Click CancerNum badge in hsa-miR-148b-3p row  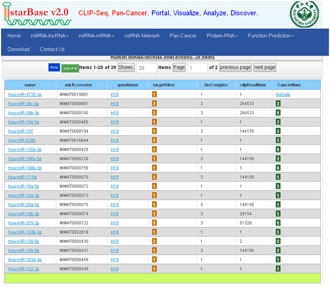point(278,168)
